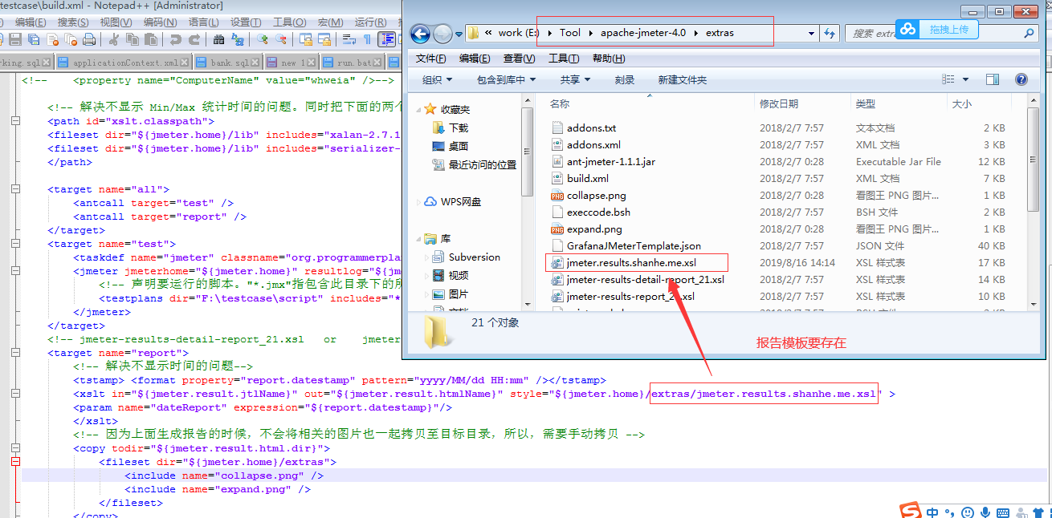1052x518 pixels.
Task: Collapse the target name report fold
Action: click(x=15, y=353)
